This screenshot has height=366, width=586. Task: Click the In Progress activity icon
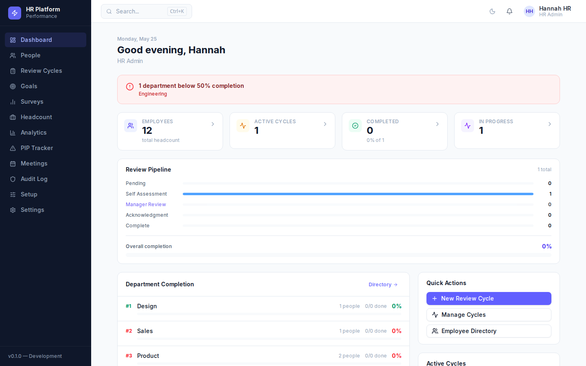coord(468,126)
